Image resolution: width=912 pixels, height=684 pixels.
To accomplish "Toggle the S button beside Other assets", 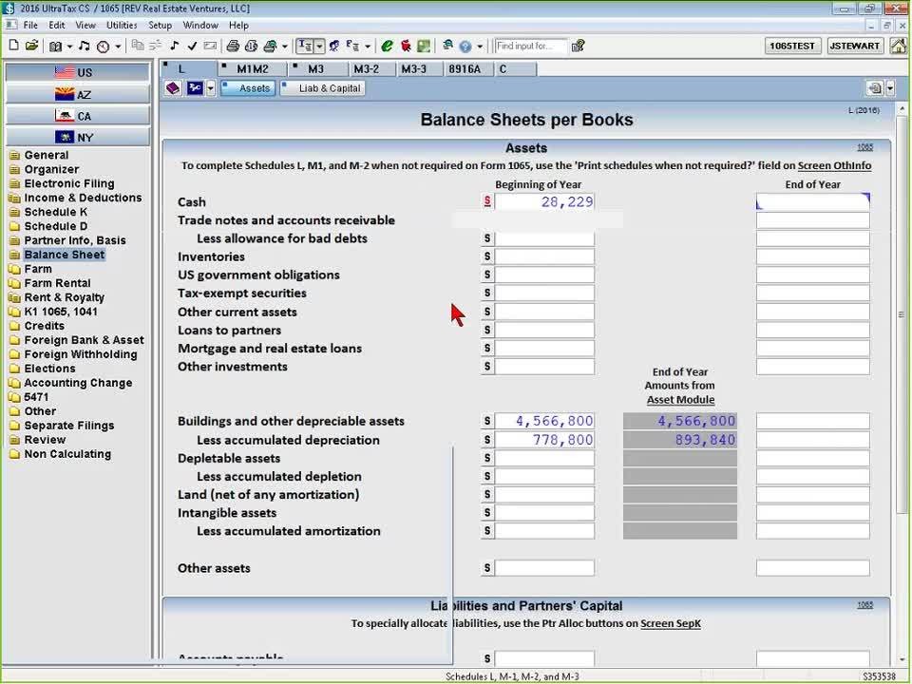I will pyautogui.click(x=487, y=568).
